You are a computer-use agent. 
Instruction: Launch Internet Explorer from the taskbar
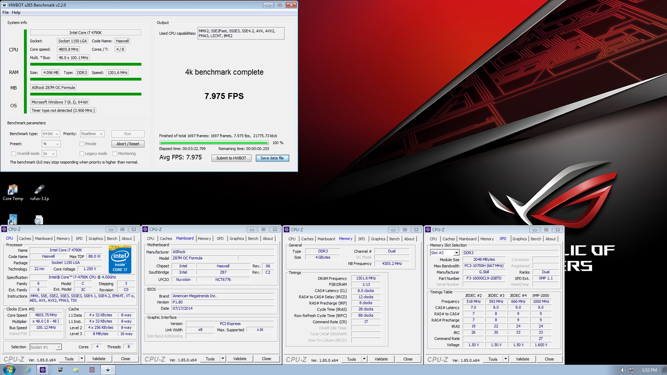28,370
